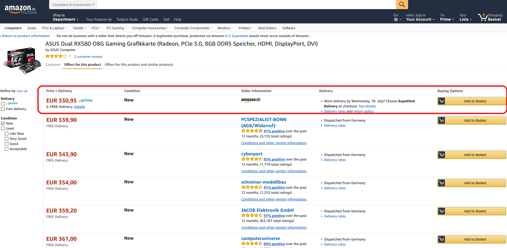Click the orange search magnifier button
Screen dimensions: 507x248
[x=402, y=4]
